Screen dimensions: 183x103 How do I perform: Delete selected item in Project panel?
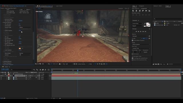(168, 64)
